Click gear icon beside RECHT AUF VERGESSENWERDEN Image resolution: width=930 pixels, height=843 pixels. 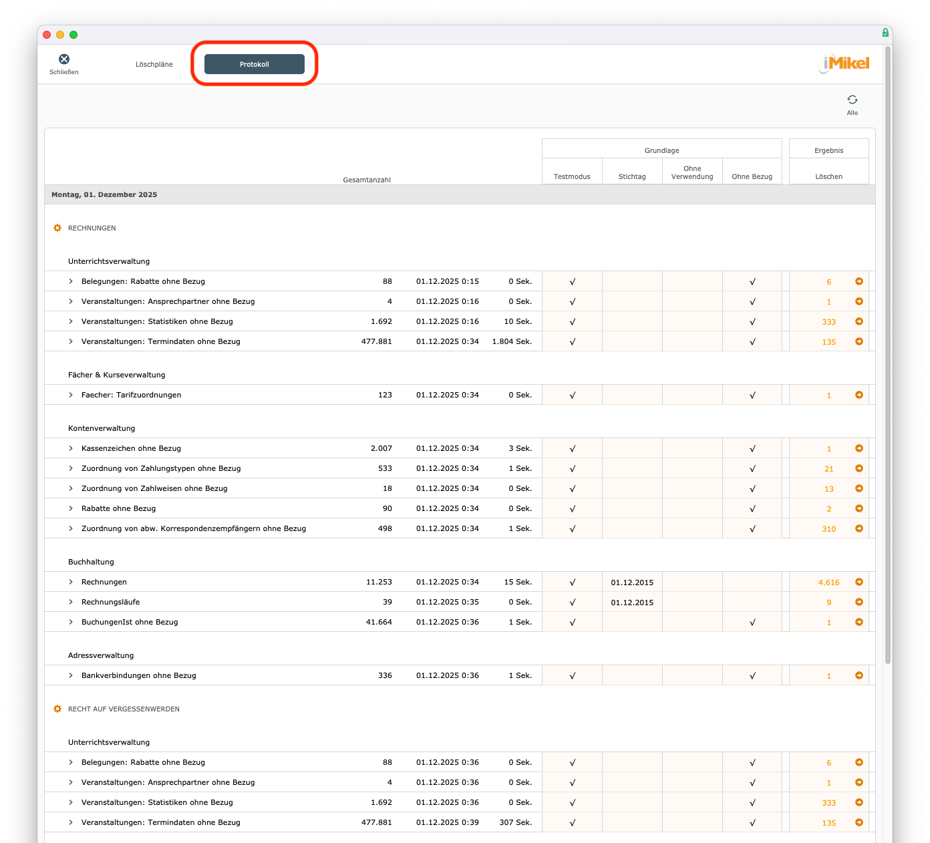point(57,709)
